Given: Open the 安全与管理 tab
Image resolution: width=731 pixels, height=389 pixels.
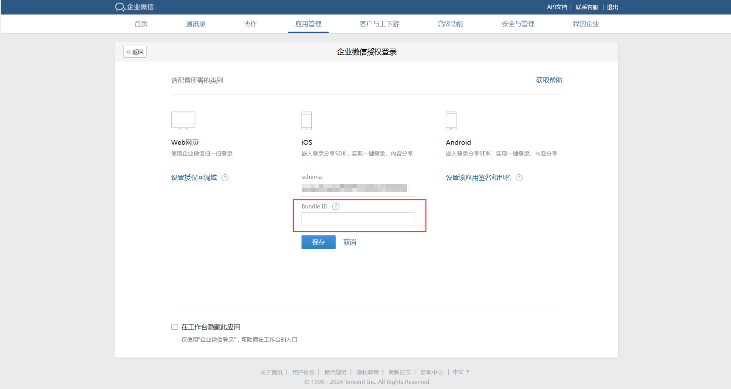Looking at the screenshot, I should click(x=518, y=24).
